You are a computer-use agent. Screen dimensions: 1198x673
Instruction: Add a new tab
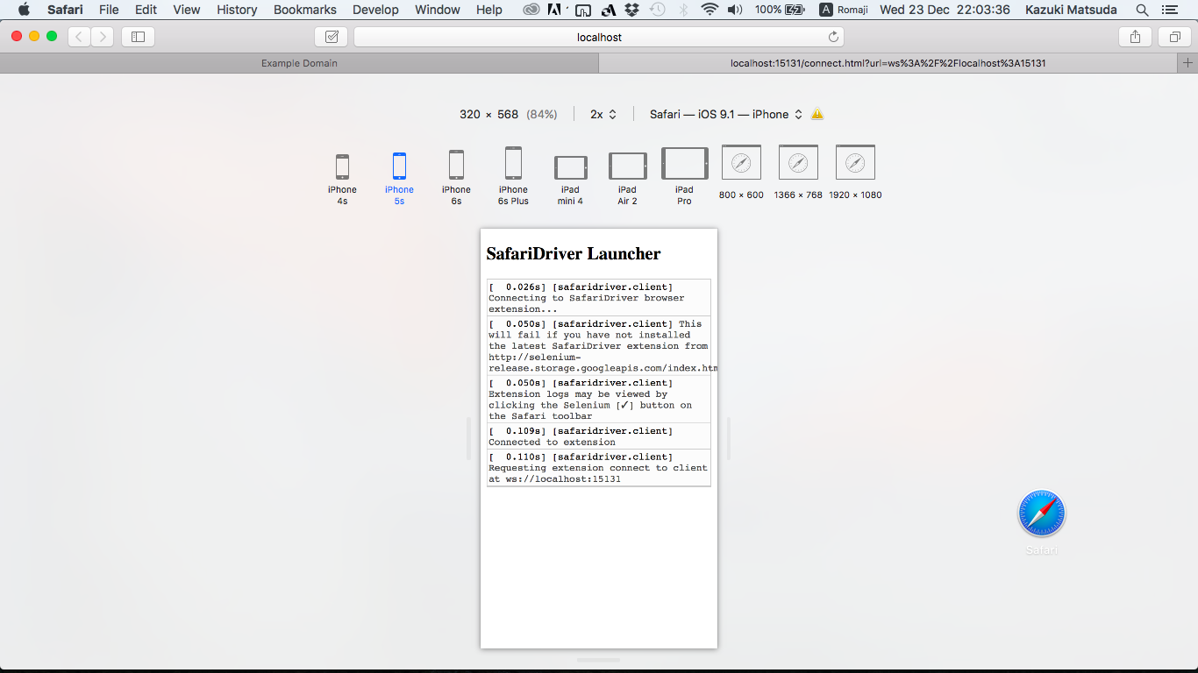pyautogui.click(x=1188, y=63)
